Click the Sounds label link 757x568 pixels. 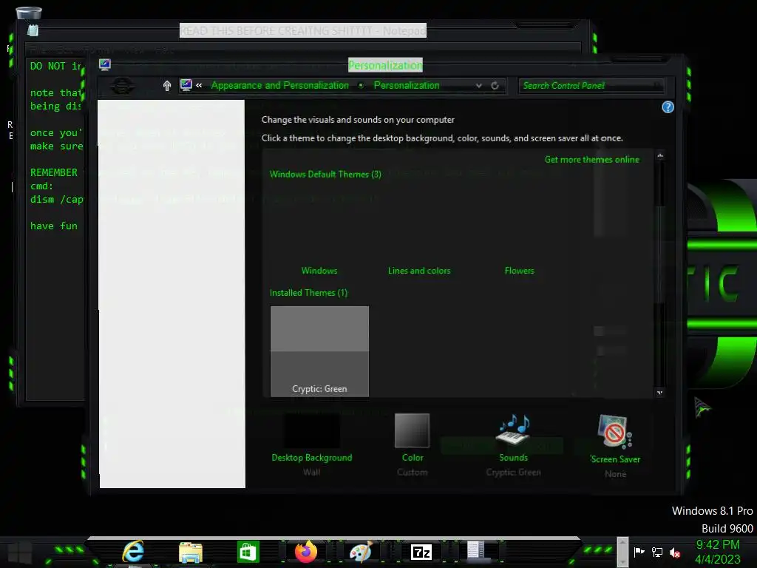pos(513,457)
